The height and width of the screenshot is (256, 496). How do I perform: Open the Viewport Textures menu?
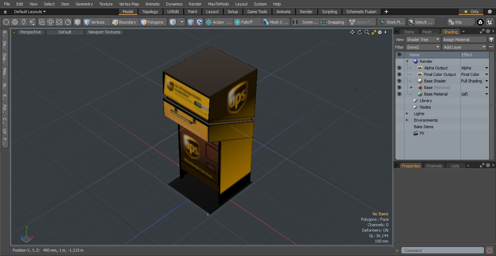[x=104, y=32]
